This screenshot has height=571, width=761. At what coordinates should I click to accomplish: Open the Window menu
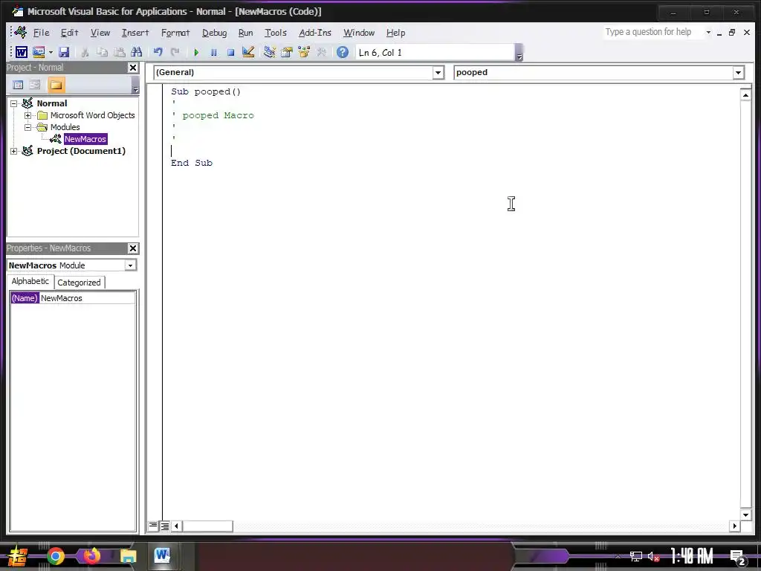click(x=359, y=33)
